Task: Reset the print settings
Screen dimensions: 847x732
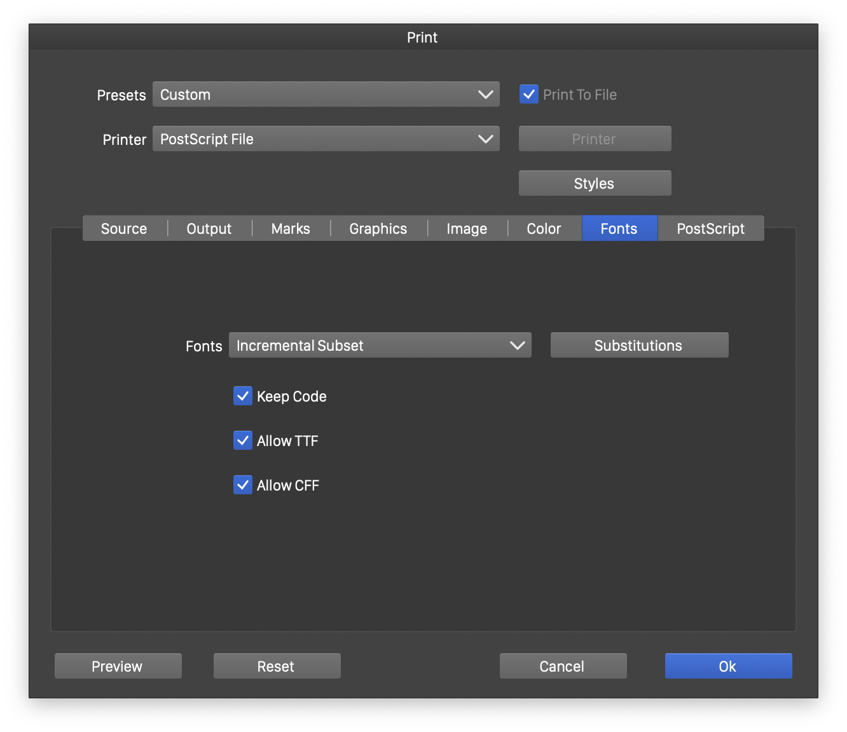Action: 277,667
